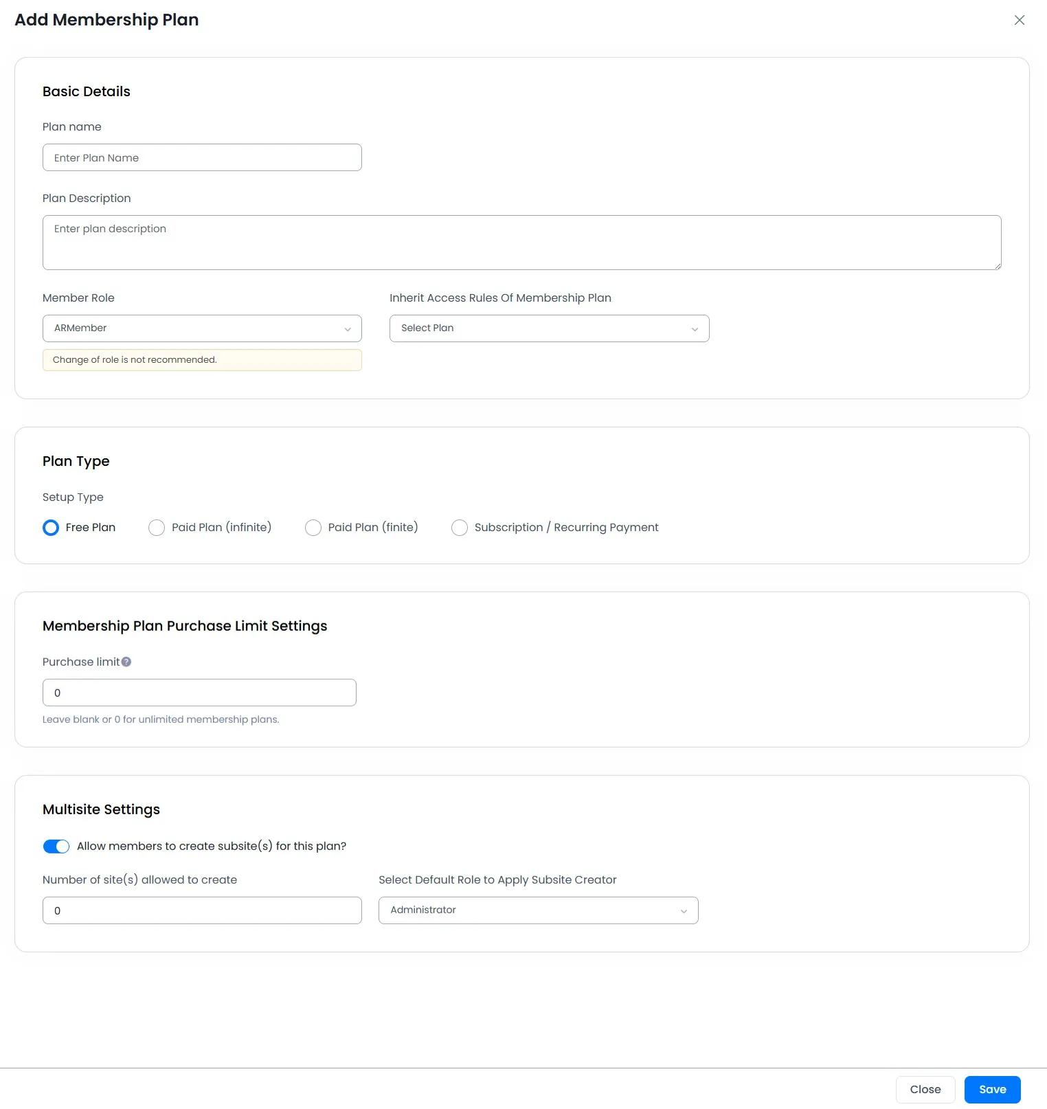The image size is (1047, 1109).
Task: Focus the Enter Plan Name field
Action: pos(202,157)
